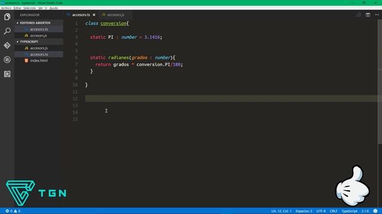Click the editor vertical scrollbar

point(380,83)
